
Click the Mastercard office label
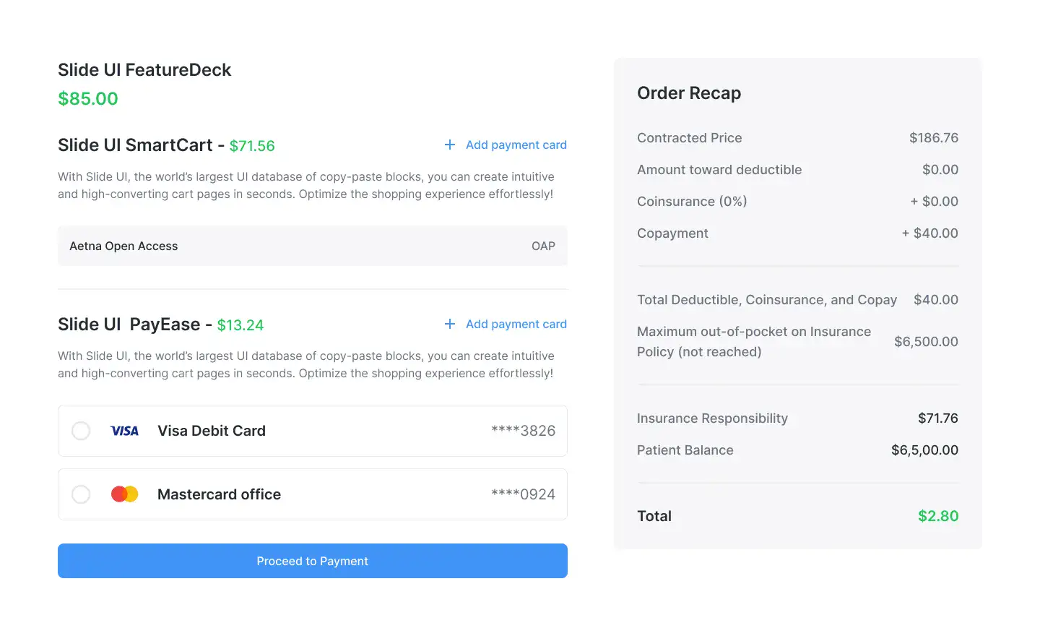click(219, 494)
